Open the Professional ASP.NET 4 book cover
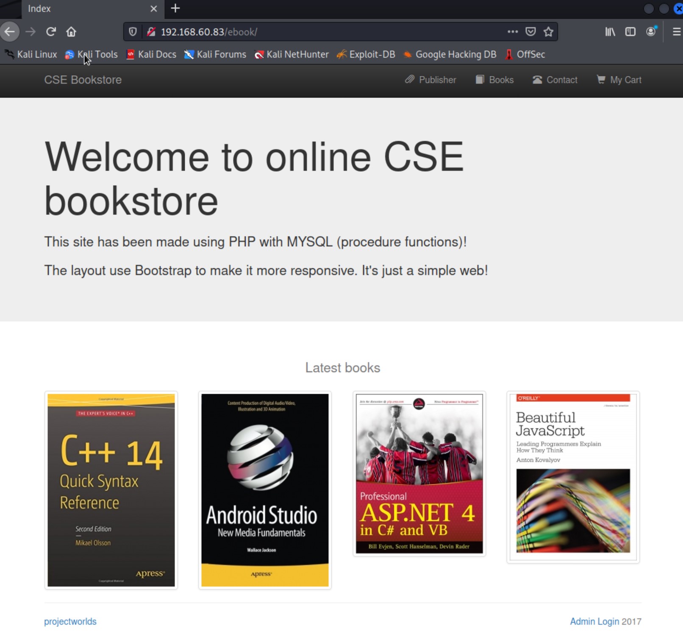The height and width of the screenshot is (637, 683). tap(419, 474)
